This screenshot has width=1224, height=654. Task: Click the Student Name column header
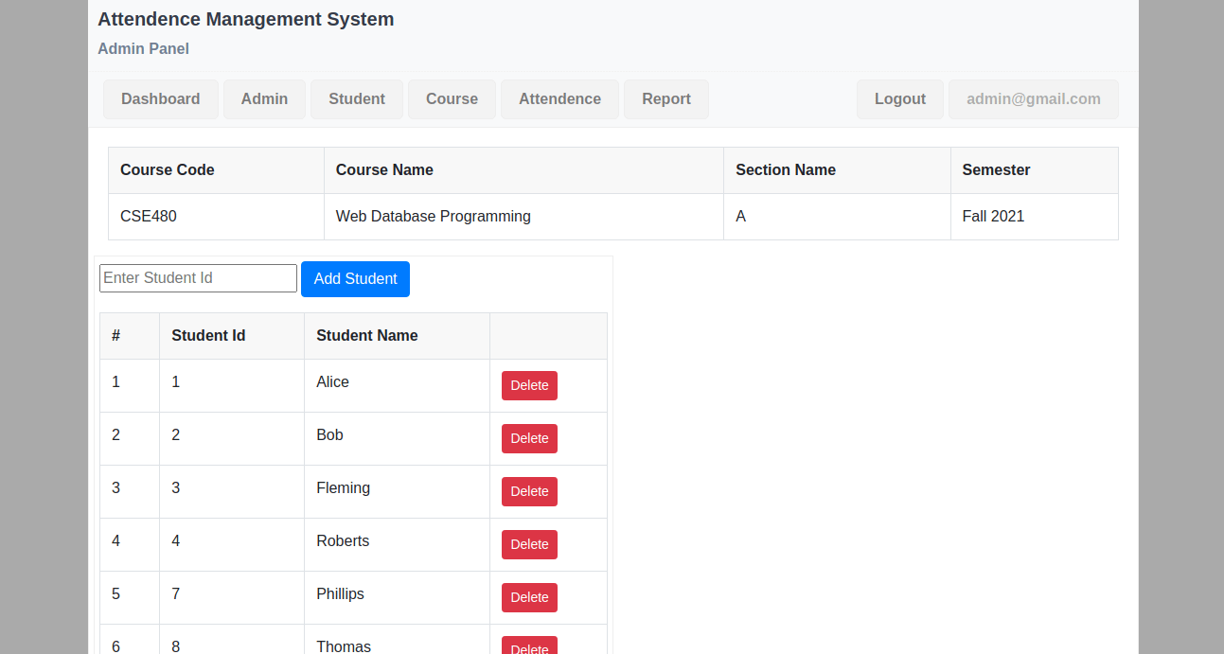pyautogui.click(x=366, y=336)
